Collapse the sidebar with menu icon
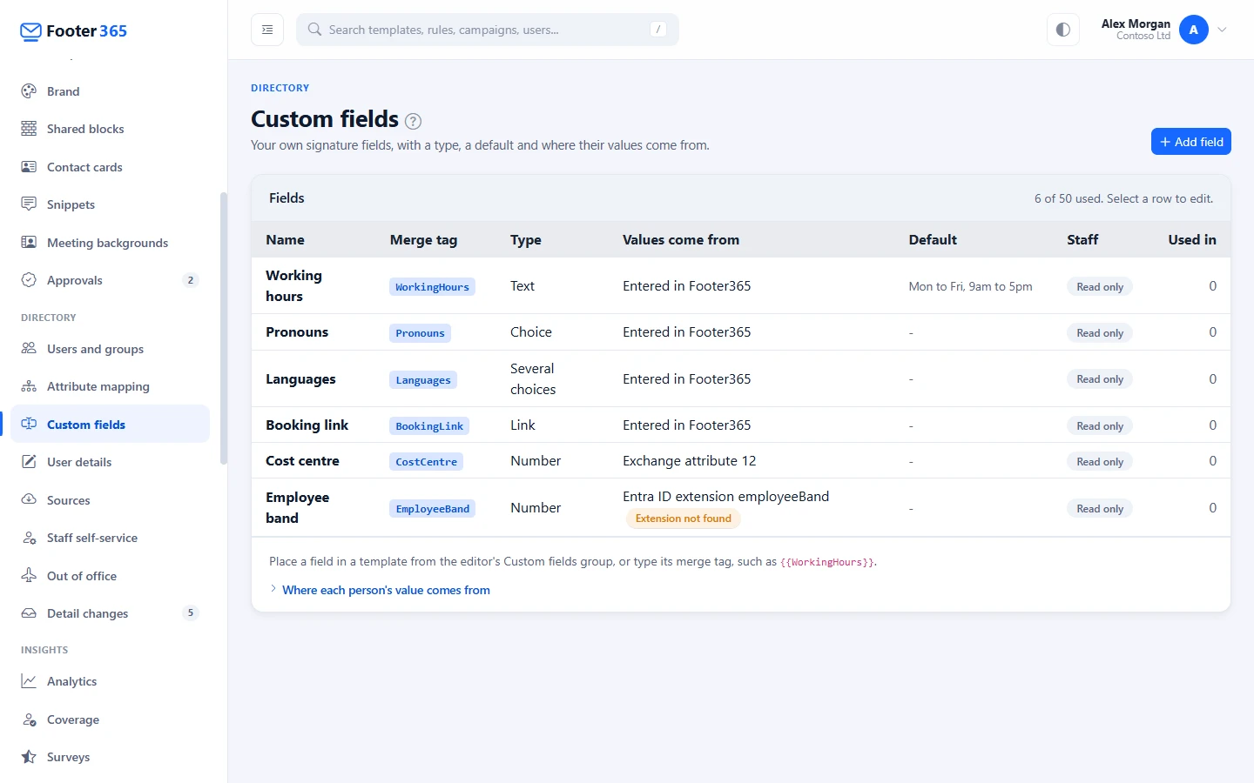The height and width of the screenshot is (783, 1254). coord(267,30)
